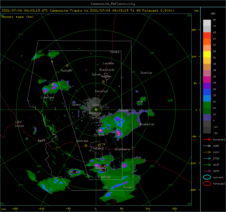Screen dimensions: 226x212
Task: Click the 'Annot: tops (km)' annotation text
Action: (18, 17)
